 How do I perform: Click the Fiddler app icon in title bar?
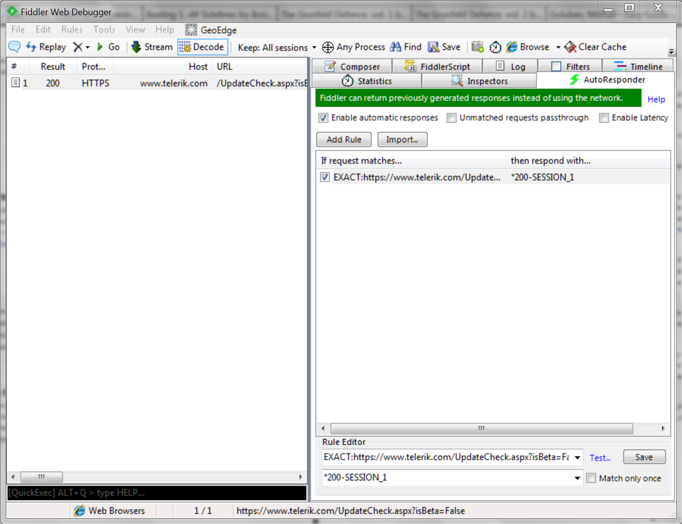point(12,11)
